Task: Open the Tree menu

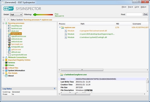Action: pyautogui.click(x=130, y=7)
